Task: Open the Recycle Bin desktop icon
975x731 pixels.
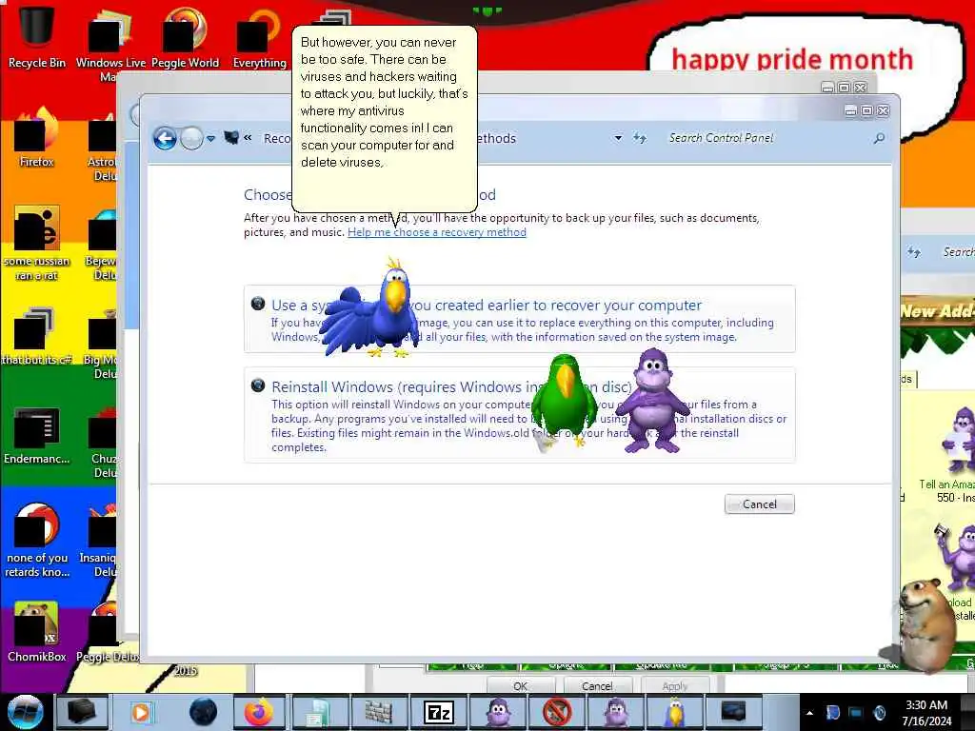Action: point(37,36)
